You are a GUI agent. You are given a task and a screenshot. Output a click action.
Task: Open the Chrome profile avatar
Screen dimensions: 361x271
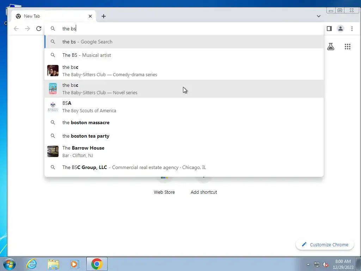(341, 29)
